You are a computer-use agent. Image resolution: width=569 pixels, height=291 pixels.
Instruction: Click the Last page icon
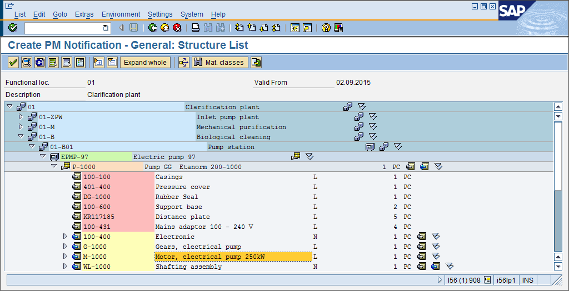click(276, 28)
